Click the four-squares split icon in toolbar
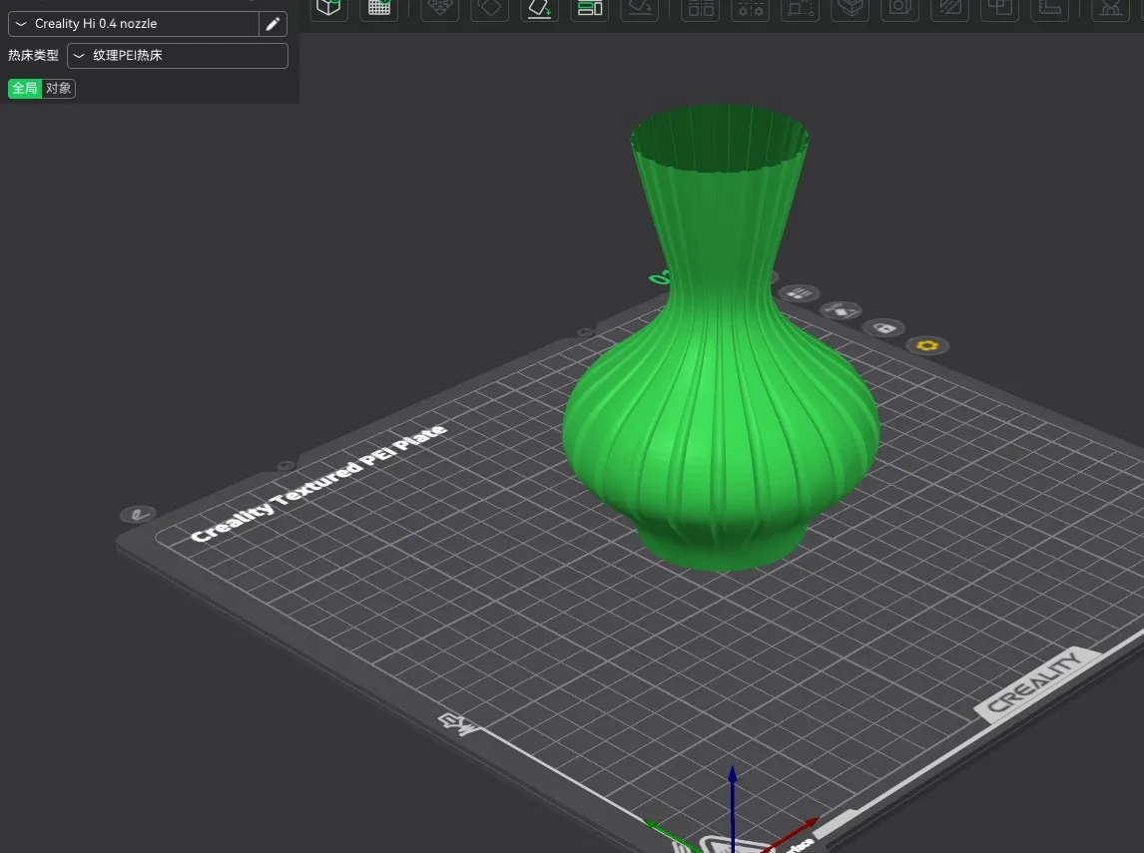This screenshot has width=1144, height=853. pyautogui.click(x=701, y=8)
